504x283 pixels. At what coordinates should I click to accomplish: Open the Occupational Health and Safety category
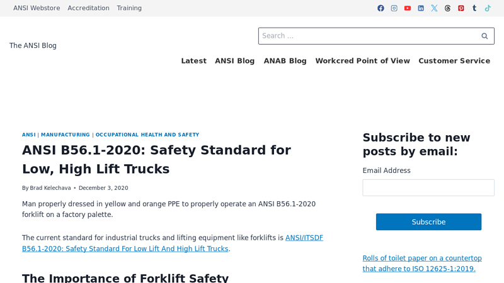coord(147,135)
